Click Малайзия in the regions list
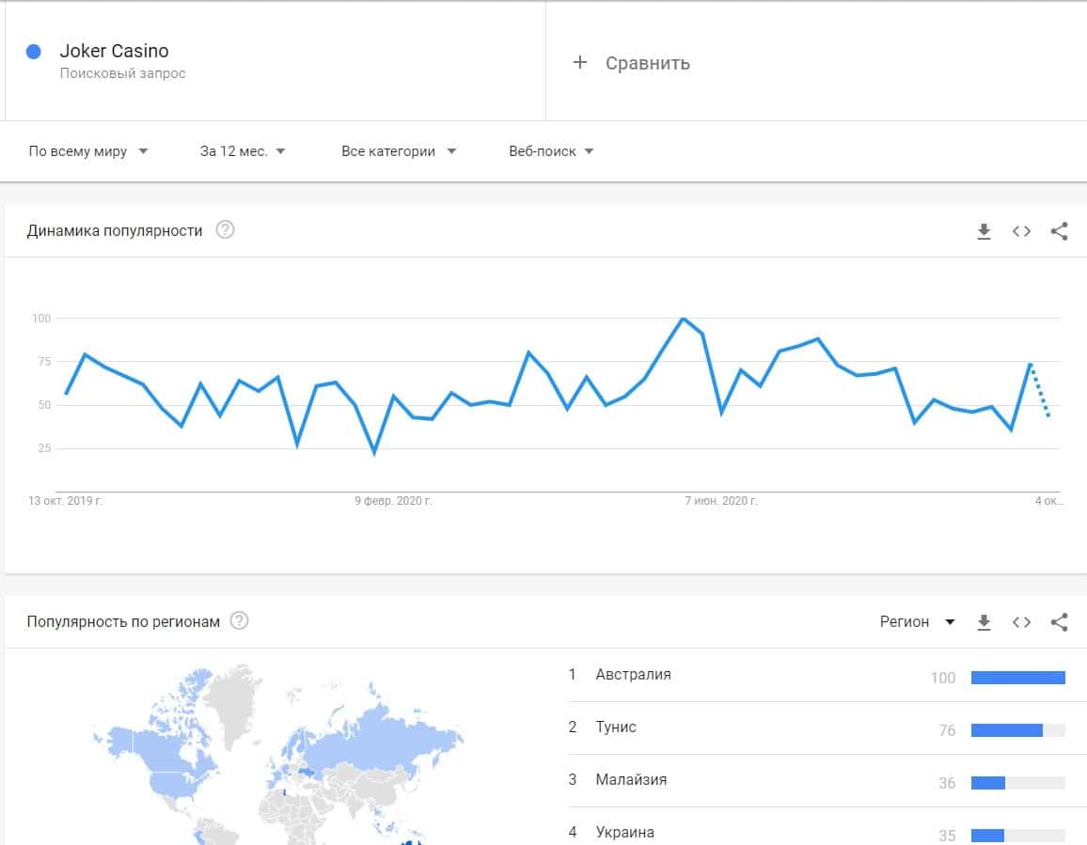 [631, 780]
